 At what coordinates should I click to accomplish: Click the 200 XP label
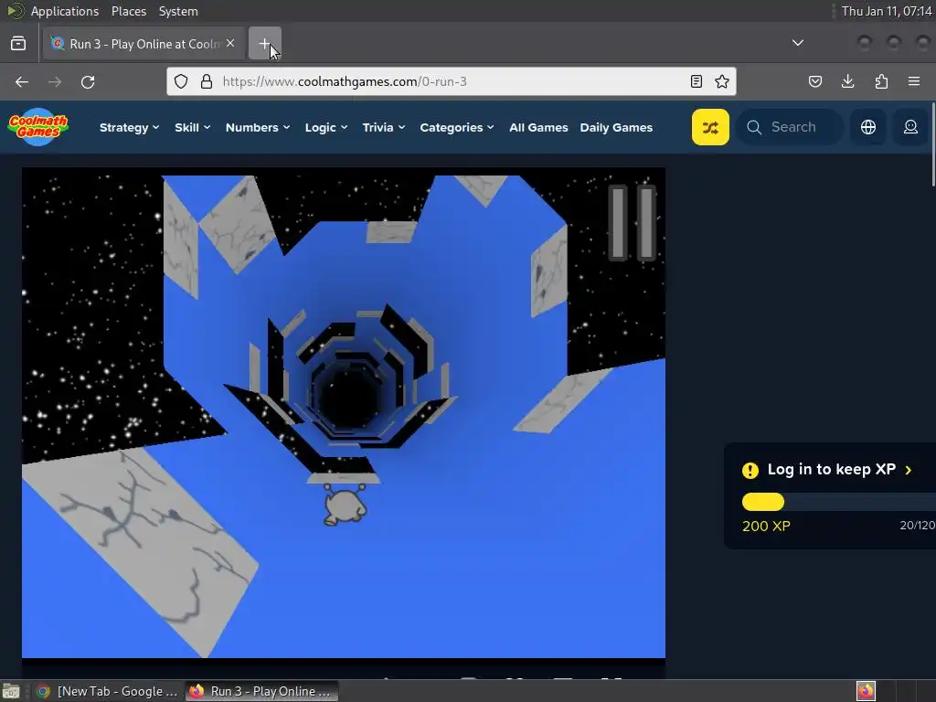(766, 526)
